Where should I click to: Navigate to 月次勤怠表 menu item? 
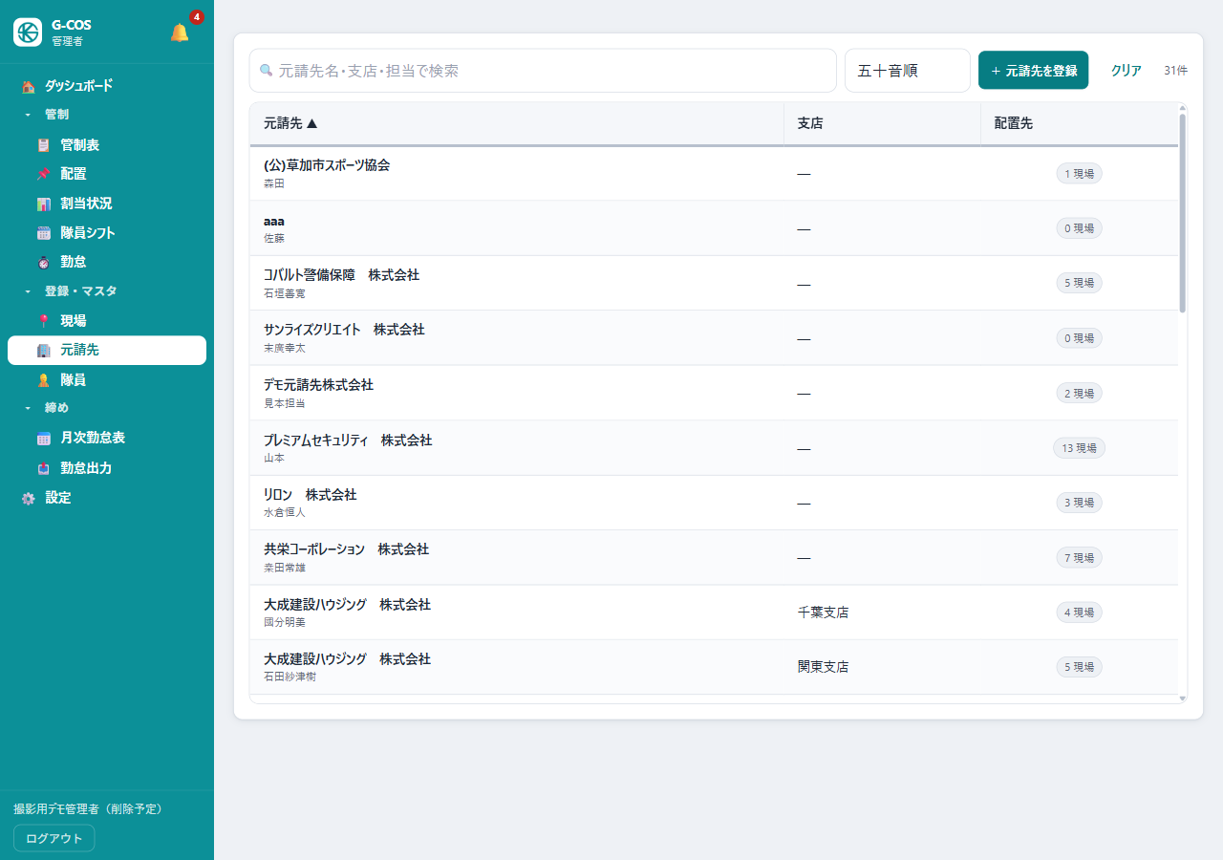click(107, 438)
